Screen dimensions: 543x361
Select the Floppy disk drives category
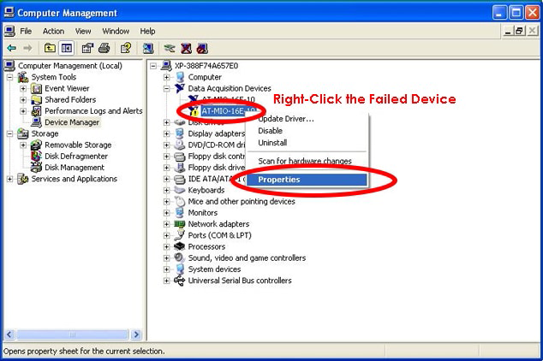click(x=217, y=168)
